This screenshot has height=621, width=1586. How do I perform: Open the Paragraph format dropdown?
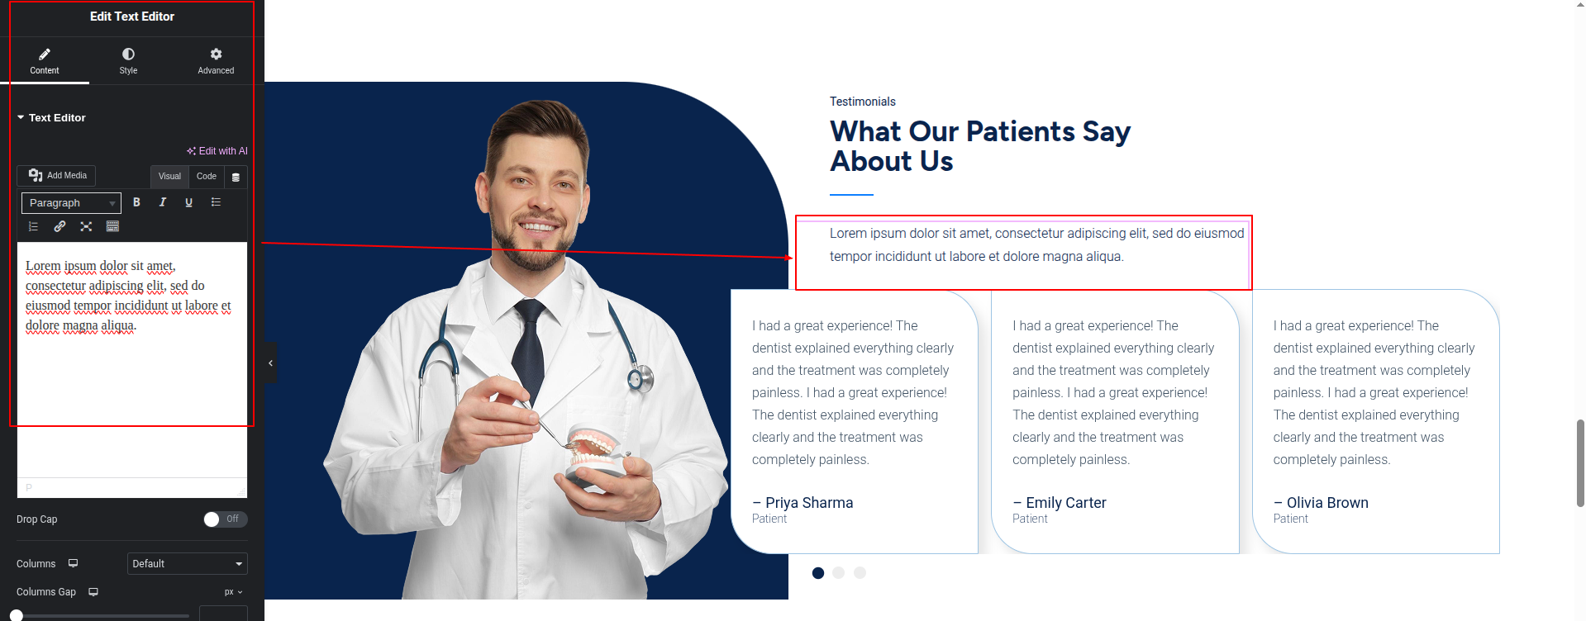coord(71,203)
